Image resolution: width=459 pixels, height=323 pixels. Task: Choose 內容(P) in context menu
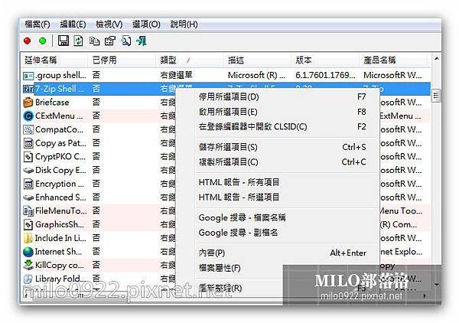(x=282, y=253)
